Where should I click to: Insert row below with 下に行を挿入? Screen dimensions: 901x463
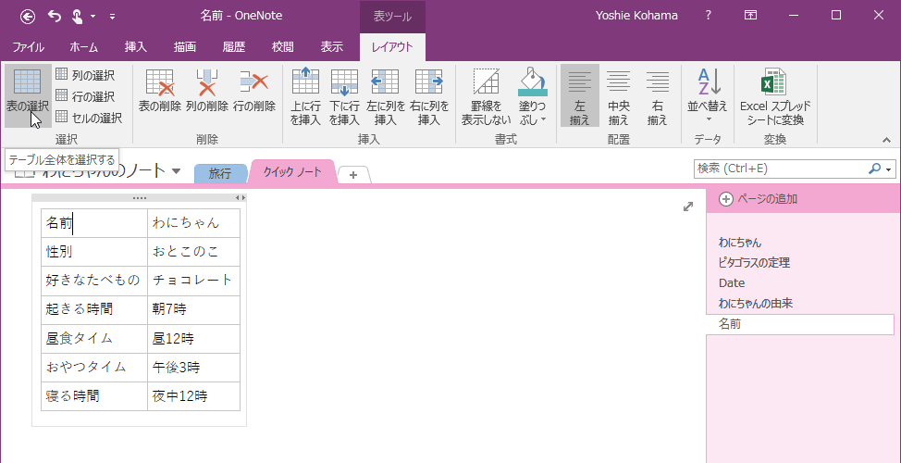[x=344, y=96]
